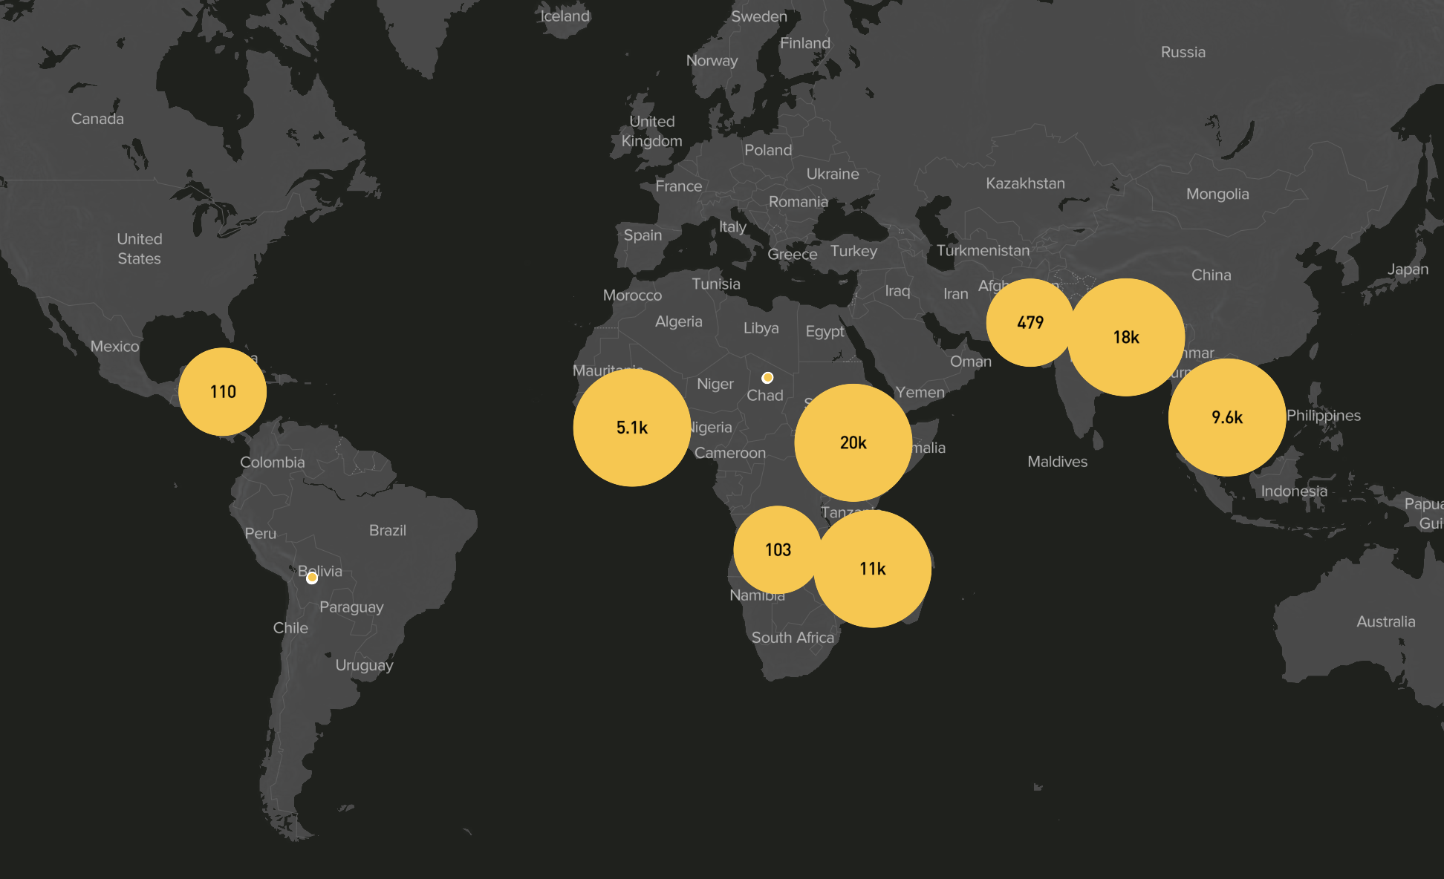Expand the 20k cluster in East Africa

(853, 442)
